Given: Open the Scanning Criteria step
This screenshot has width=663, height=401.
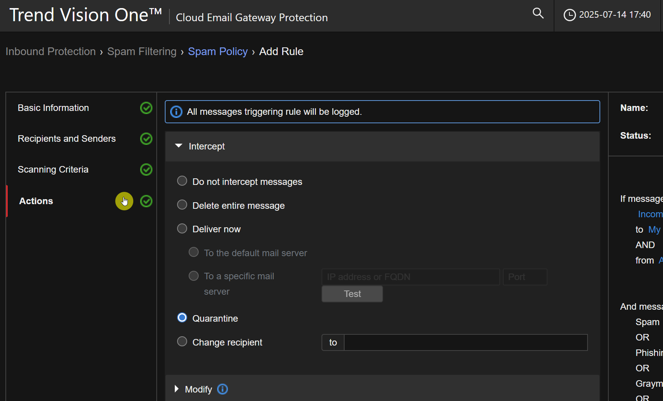Looking at the screenshot, I should pos(53,169).
